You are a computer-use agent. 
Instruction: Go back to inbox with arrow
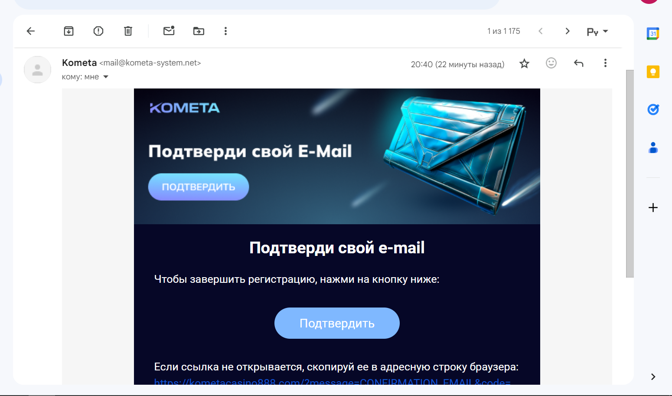click(x=30, y=31)
